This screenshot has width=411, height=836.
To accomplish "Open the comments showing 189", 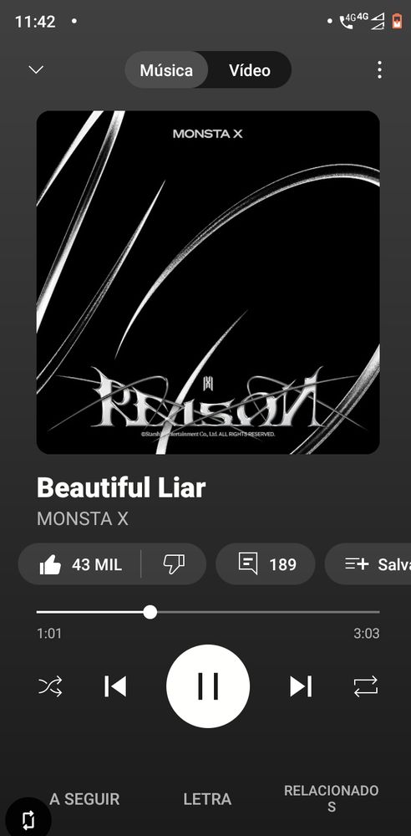I will [x=266, y=564].
